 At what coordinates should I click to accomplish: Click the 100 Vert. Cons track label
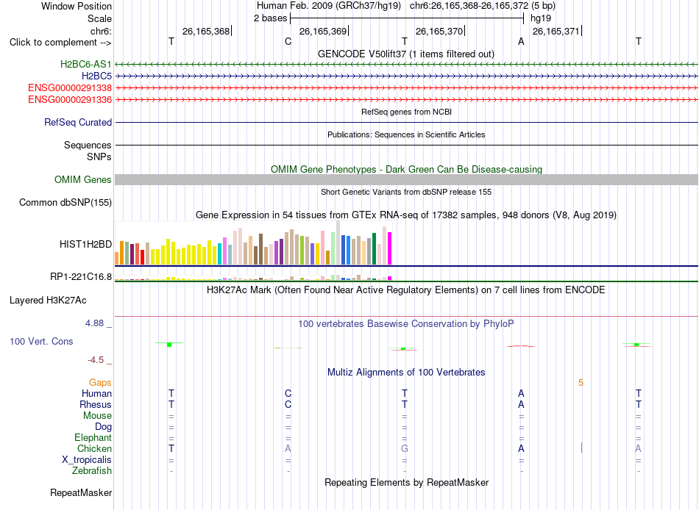pyautogui.click(x=41, y=341)
